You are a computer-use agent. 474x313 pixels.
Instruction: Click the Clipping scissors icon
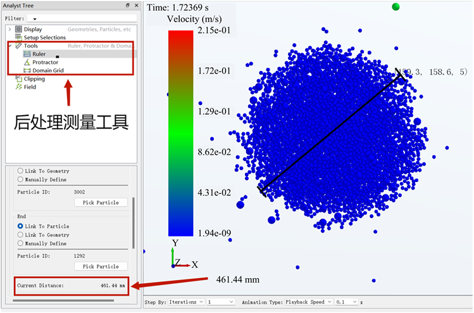18,79
